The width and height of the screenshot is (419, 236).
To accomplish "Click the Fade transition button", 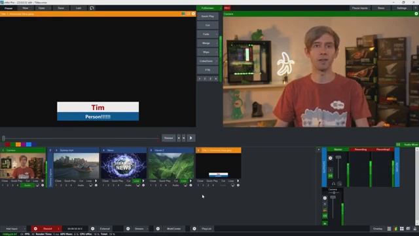I will (x=206, y=34).
